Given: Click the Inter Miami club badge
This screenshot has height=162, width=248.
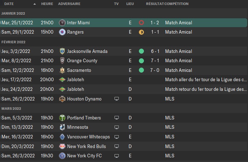Looking at the screenshot, I should tap(62, 23).
